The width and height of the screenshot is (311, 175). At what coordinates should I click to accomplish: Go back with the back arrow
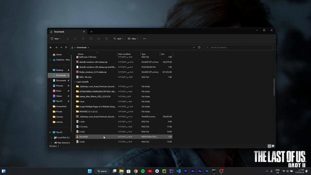pos(51,48)
